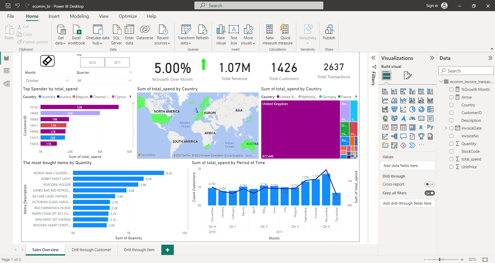Screen dimensions: 495x263
Task: Click the Germany legend color dot
Action: click(320, 97)
